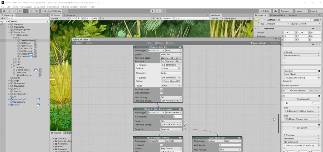Select AddGrass_3 in Hierarchy
Viewport: 323px width, 152px height.
[26, 48]
